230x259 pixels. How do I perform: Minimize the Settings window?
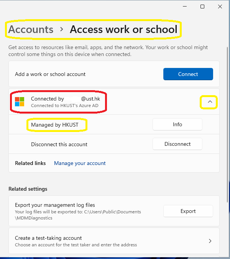pyautogui.click(x=185, y=7)
